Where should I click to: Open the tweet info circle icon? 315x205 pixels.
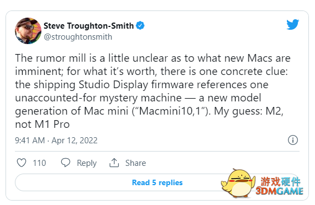click(293, 140)
